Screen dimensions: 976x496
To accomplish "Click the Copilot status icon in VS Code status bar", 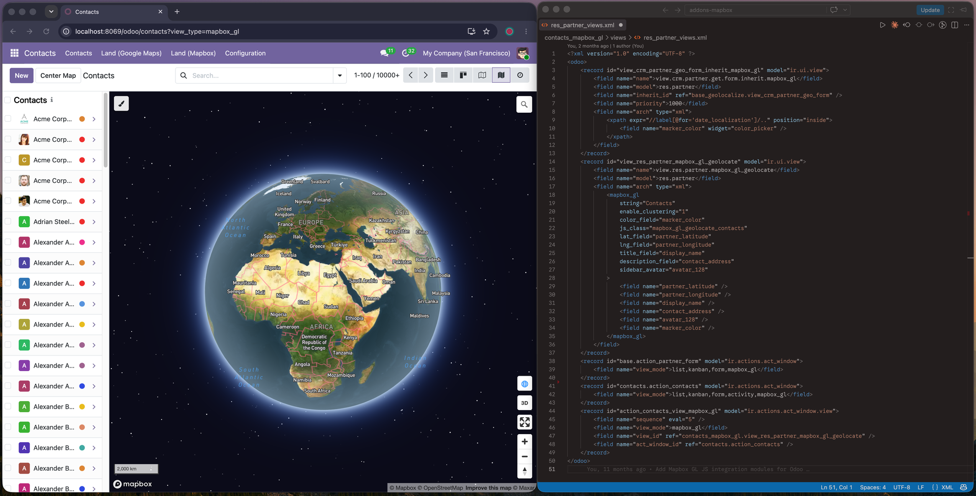I will click(x=963, y=487).
